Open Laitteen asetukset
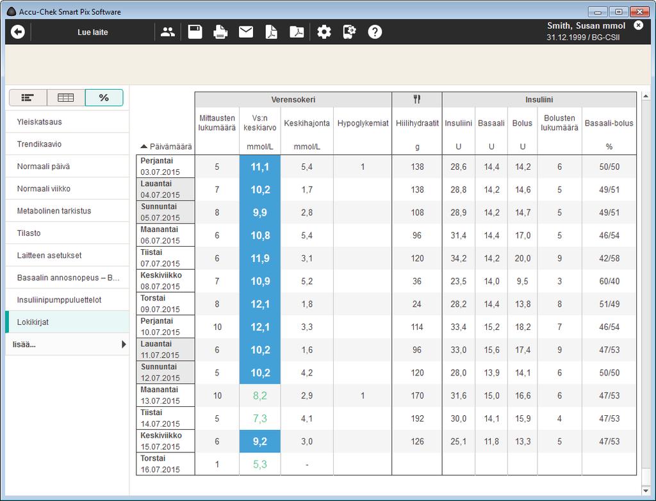The height and width of the screenshot is (501, 656). pos(67,255)
